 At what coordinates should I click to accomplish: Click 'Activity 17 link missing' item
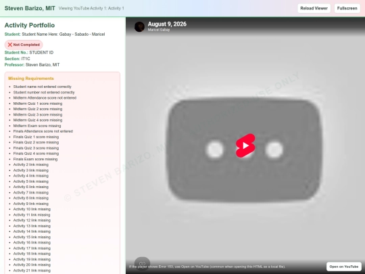coord(32,248)
